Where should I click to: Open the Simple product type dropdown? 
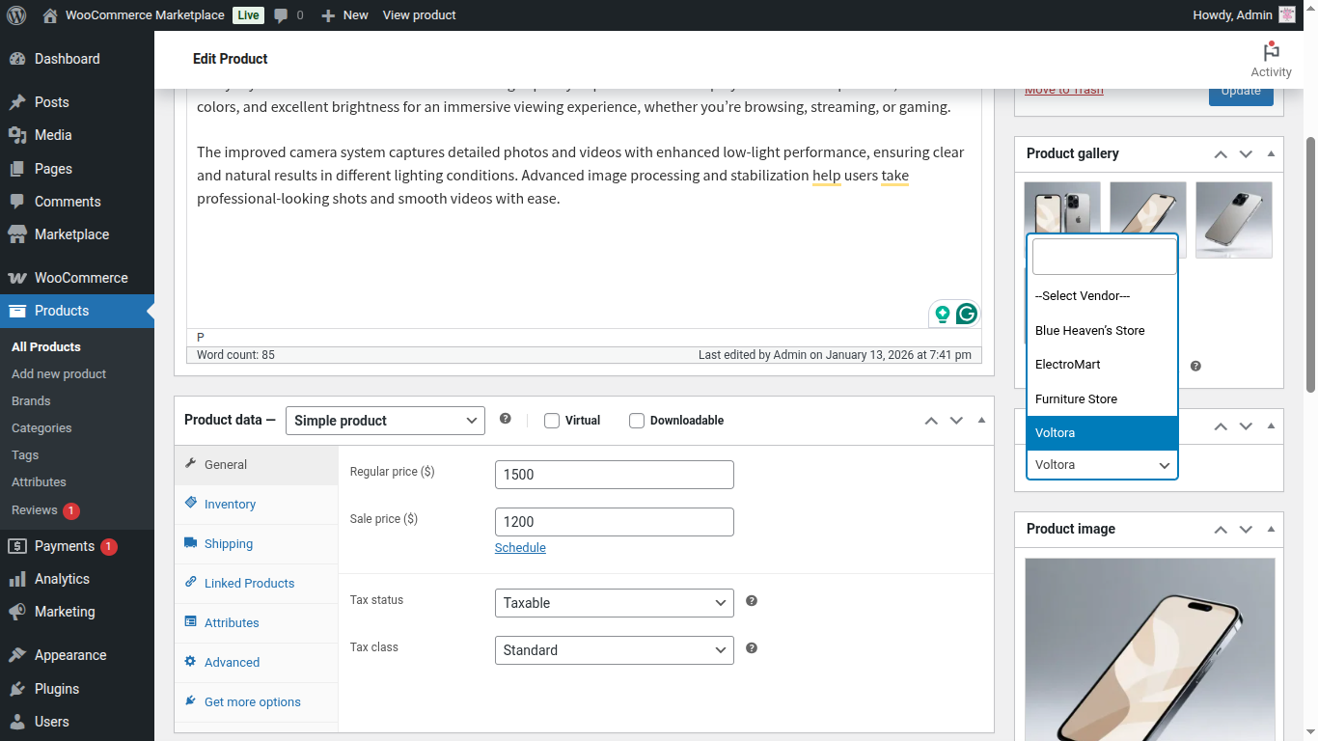385,420
